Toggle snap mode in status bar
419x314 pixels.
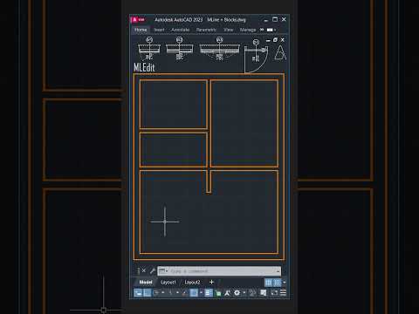coord(156,292)
